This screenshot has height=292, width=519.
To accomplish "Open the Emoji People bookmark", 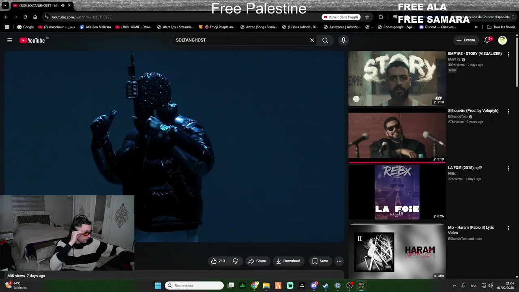I will click(x=217, y=27).
